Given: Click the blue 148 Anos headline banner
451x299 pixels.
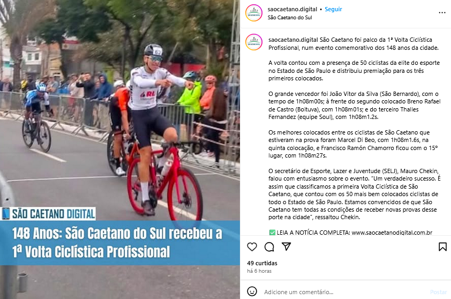Looking at the screenshot, I should [120, 243].
